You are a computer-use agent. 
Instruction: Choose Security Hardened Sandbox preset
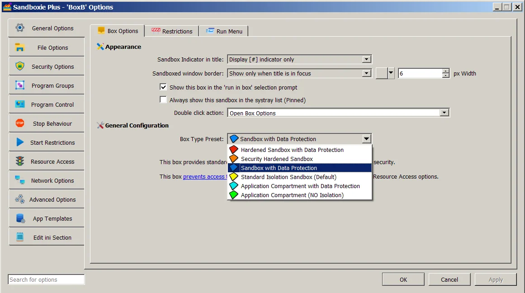point(299,159)
